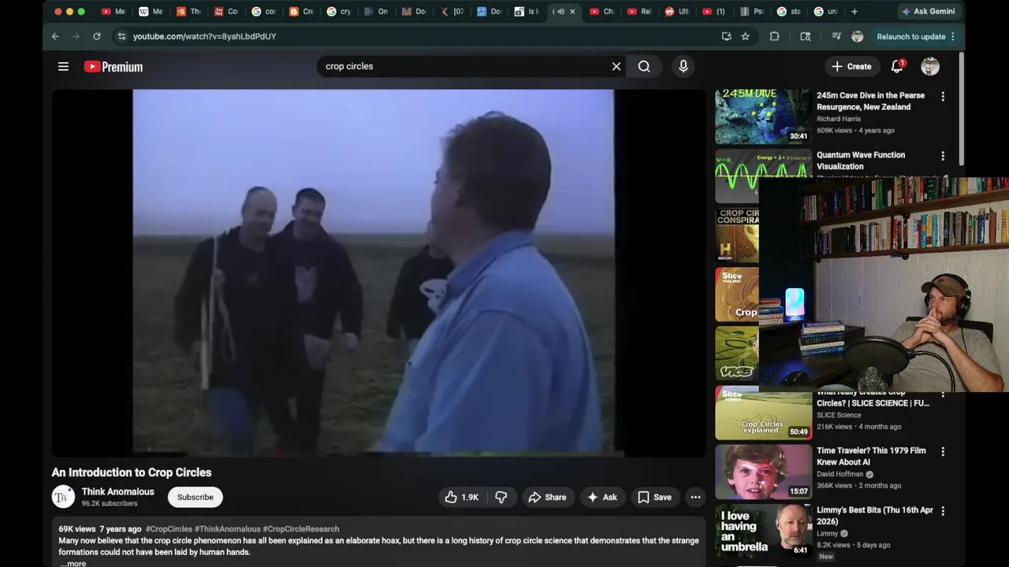
Task: Open the Create menu
Action: (851, 66)
